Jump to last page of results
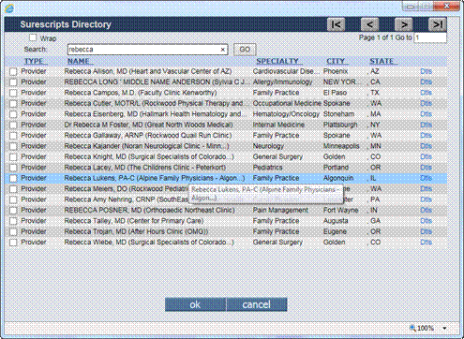Image resolution: width=464 pixels, height=339 pixels. (x=437, y=24)
